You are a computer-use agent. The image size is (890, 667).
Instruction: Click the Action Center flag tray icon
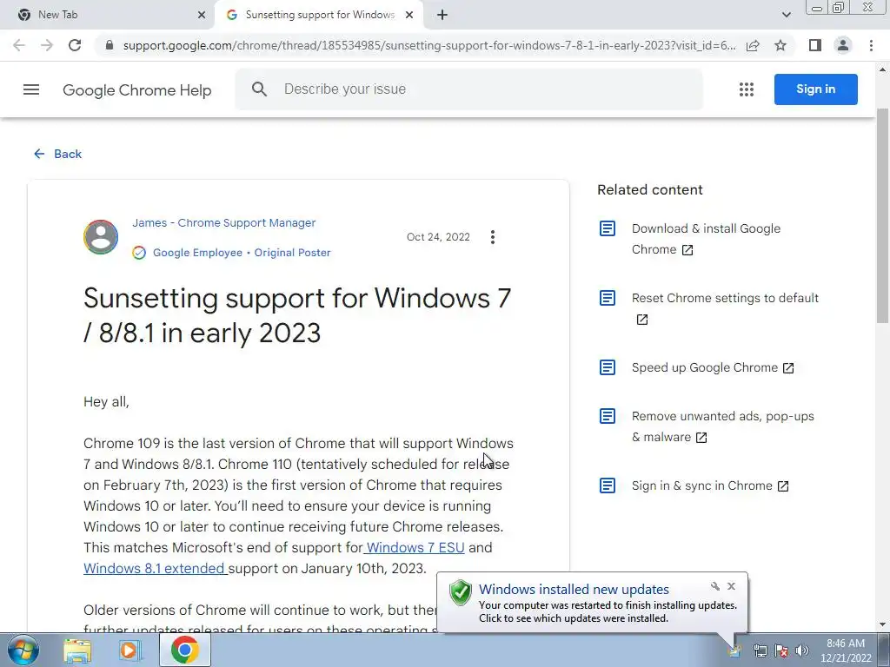point(781,650)
